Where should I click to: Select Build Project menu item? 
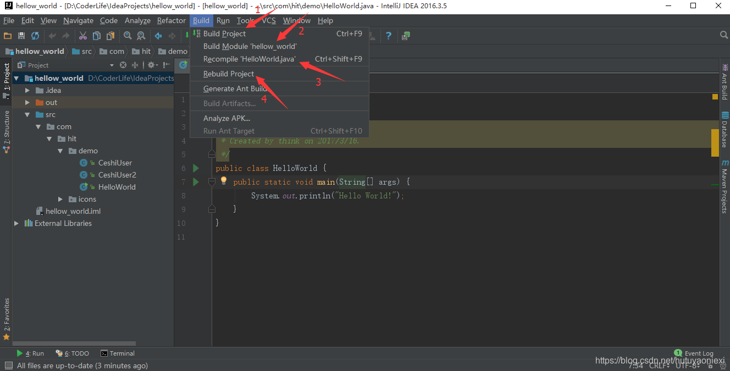[279, 34]
